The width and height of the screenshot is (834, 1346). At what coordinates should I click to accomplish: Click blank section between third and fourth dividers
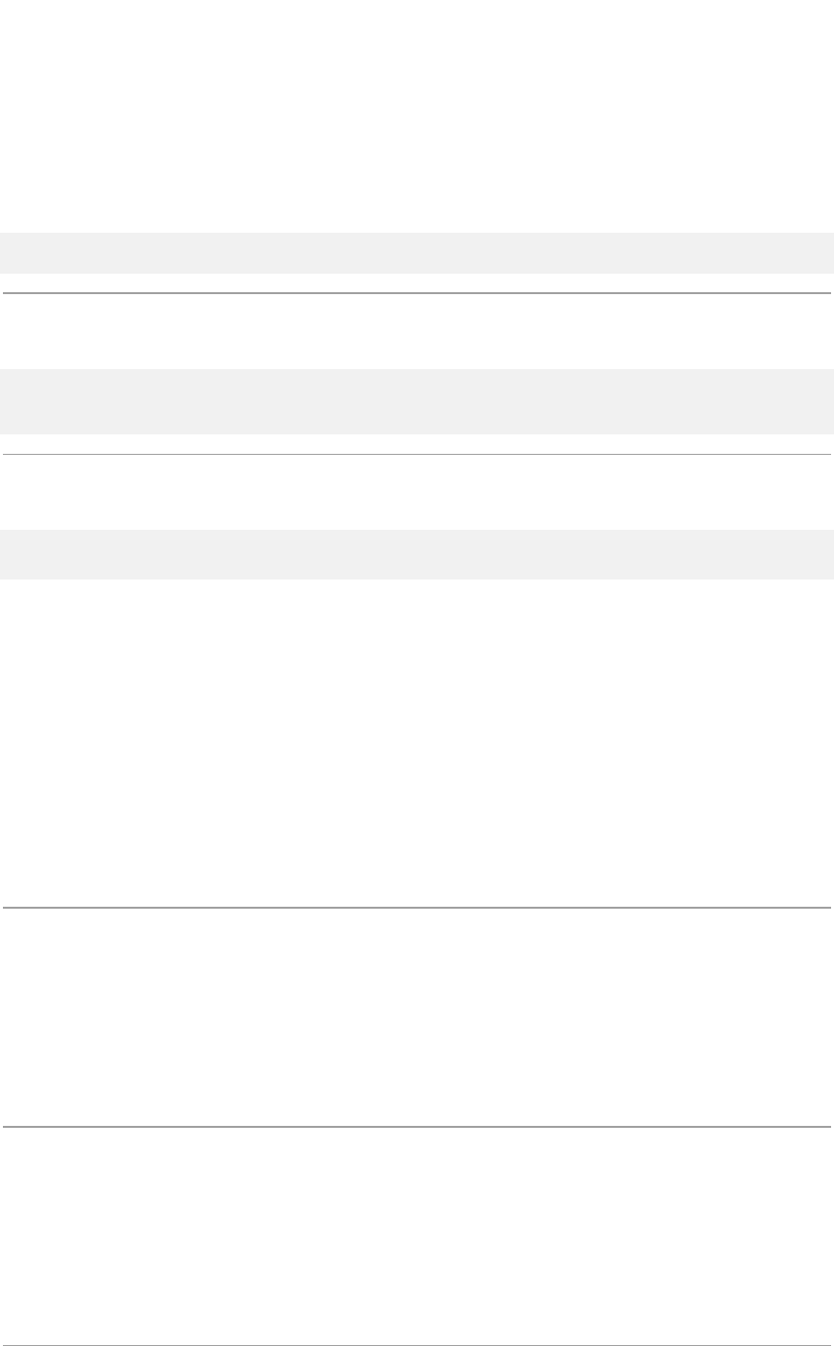pos(417,1018)
